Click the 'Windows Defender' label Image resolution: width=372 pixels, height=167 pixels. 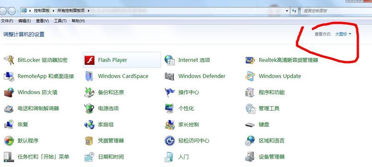202,76
